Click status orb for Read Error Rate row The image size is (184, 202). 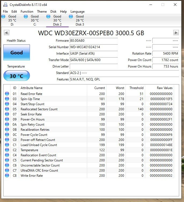(7, 94)
